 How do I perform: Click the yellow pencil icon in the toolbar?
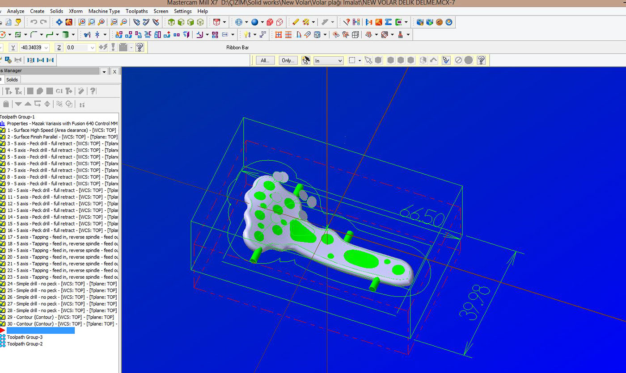[296, 22]
